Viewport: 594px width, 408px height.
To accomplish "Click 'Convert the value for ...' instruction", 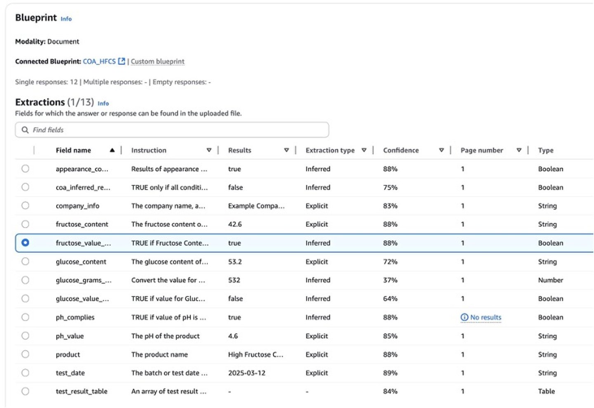I will [x=168, y=280].
